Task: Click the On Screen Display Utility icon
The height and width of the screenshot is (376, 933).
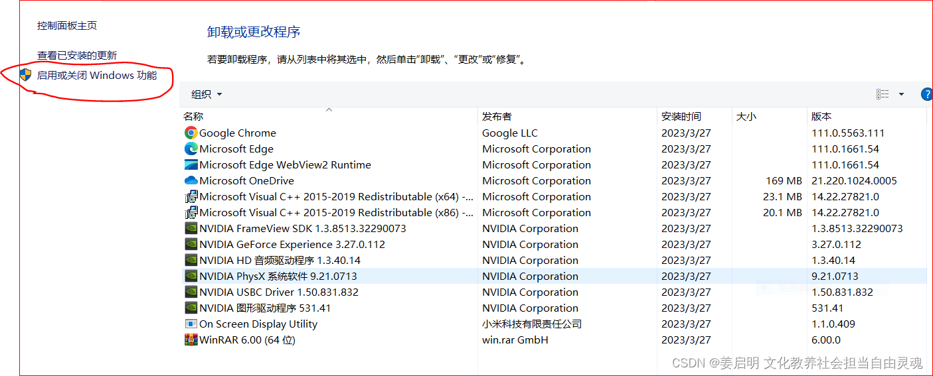Action: (x=191, y=324)
